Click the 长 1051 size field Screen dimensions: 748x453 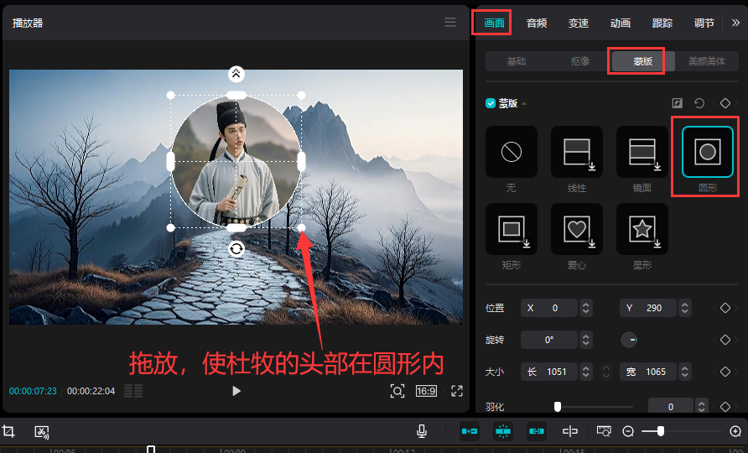(x=549, y=372)
